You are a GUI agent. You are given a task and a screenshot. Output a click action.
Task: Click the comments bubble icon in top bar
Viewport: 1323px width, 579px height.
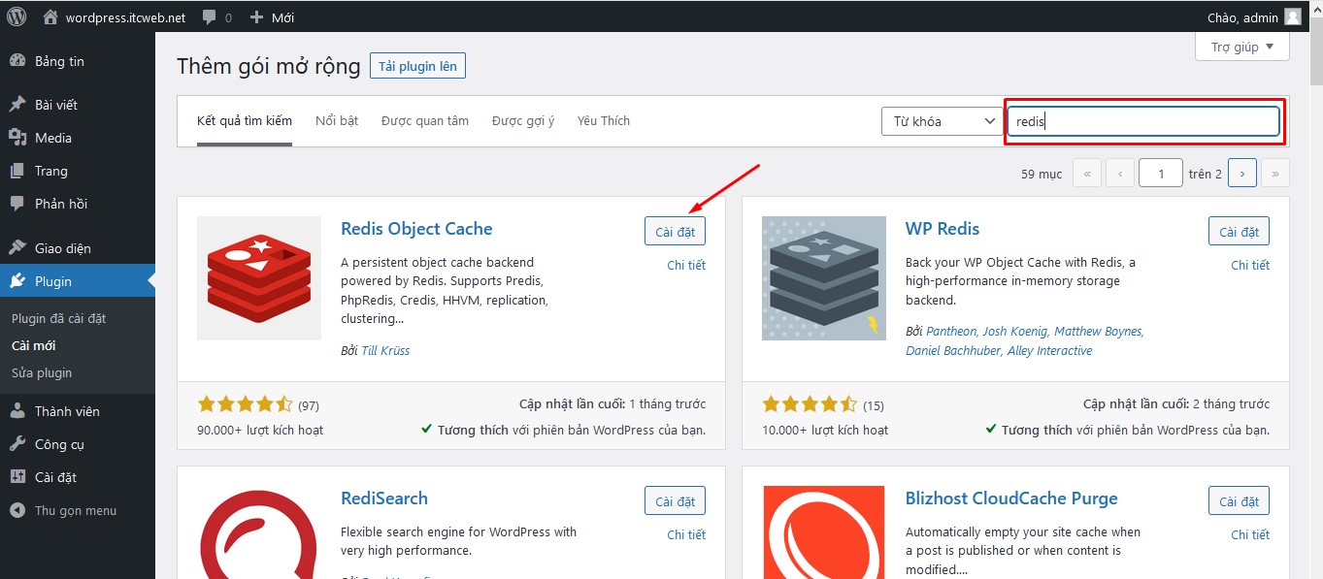pyautogui.click(x=207, y=16)
